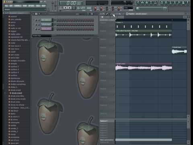Toggle the first step of the pink channel
The image size is (193, 145).
tap(57, 29)
